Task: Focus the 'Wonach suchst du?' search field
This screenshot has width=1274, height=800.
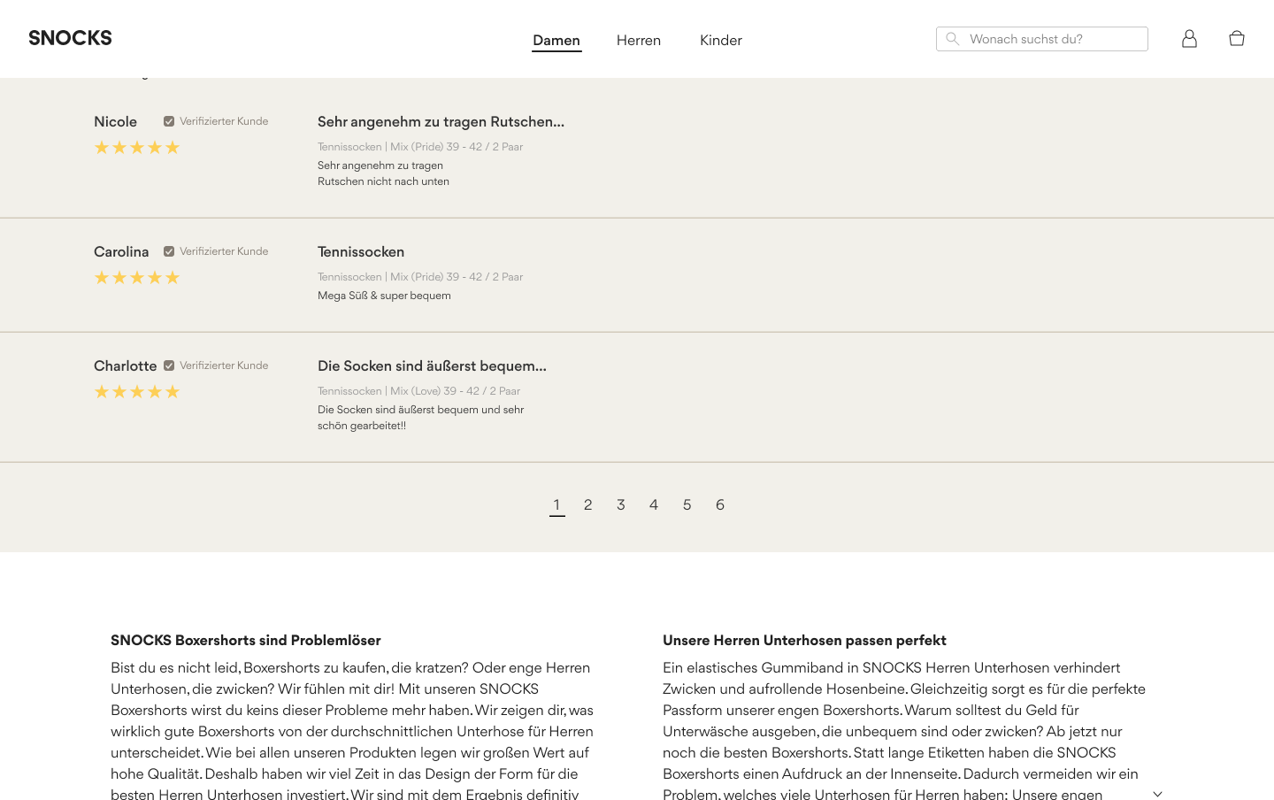Action: 1042,39
